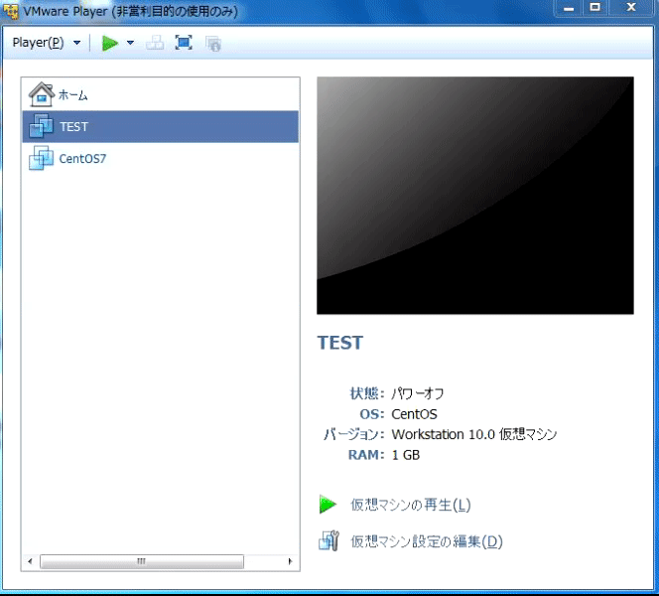Click the OS value CentOS
Screen dimensions: 659x596
pyautogui.click(x=414, y=414)
